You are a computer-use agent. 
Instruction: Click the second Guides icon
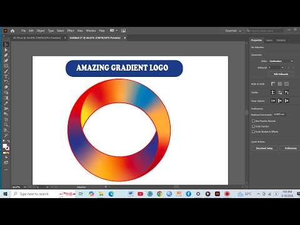tap(280, 92)
